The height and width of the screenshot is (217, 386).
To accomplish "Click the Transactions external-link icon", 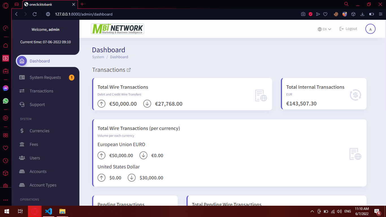I will coord(129,70).
